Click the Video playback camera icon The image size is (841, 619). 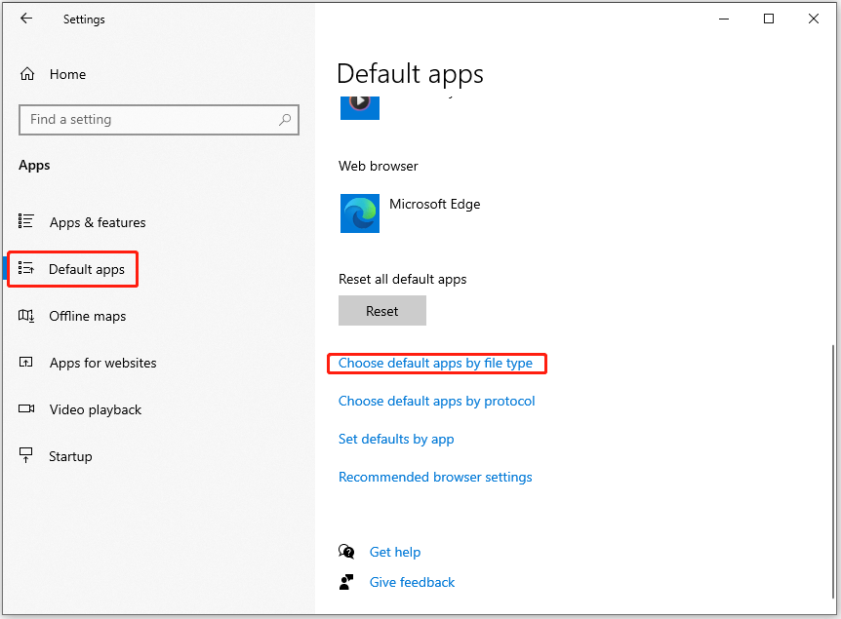coord(26,408)
